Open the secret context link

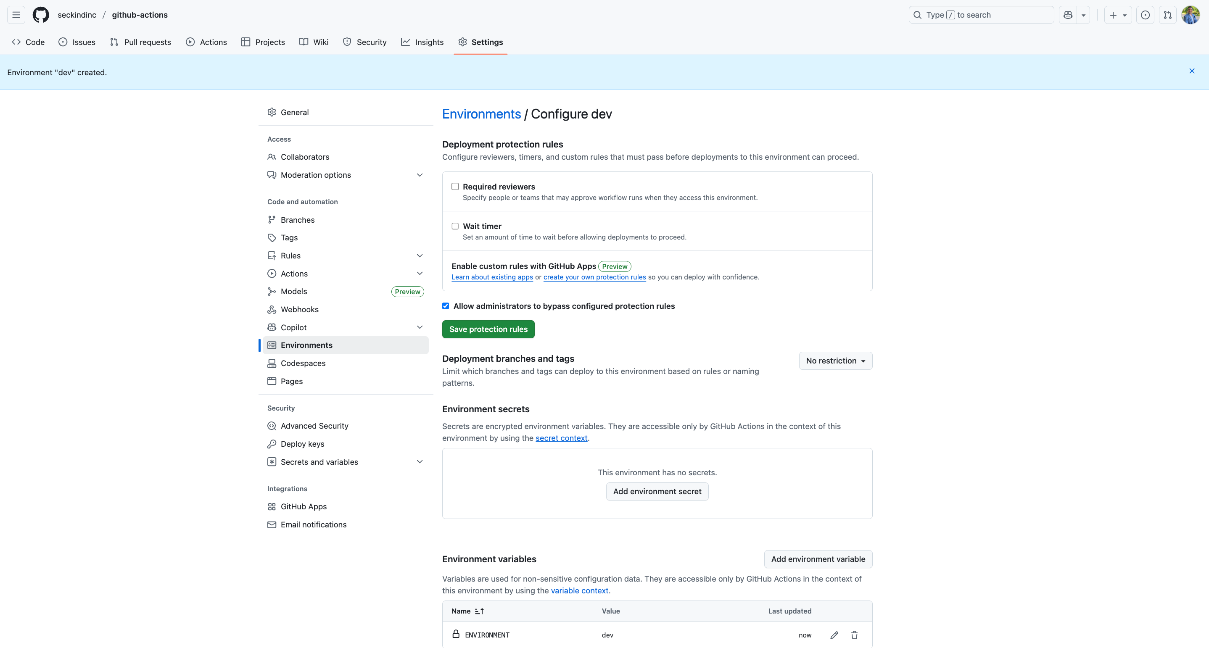pyautogui.click(x=561, y=438)
